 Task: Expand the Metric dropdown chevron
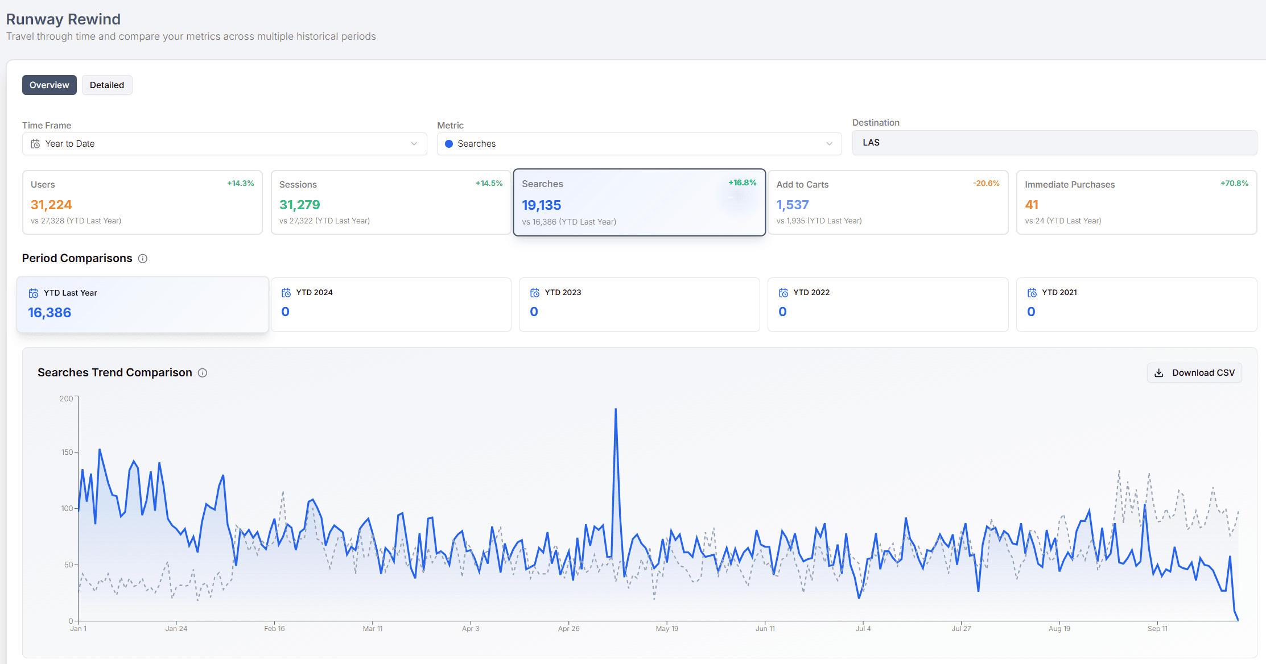click(829, 144)
